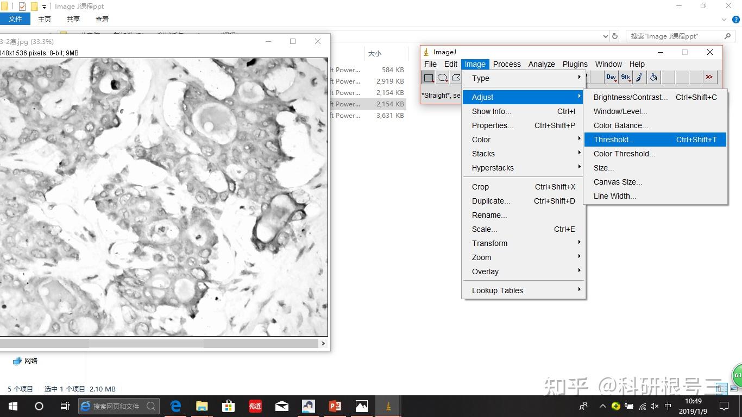Select the Oval selection tool

click(x=442, y=78)
